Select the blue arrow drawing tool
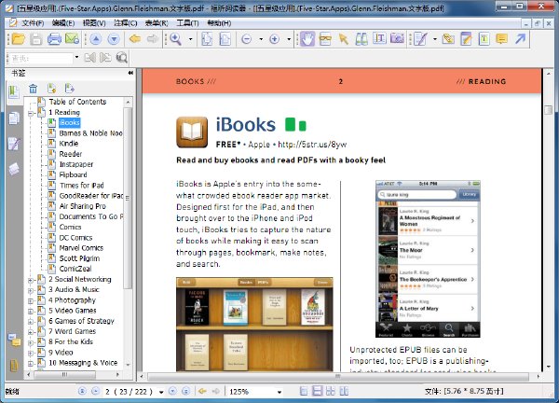This screenshot has width=559, height=403. [521, 38]
